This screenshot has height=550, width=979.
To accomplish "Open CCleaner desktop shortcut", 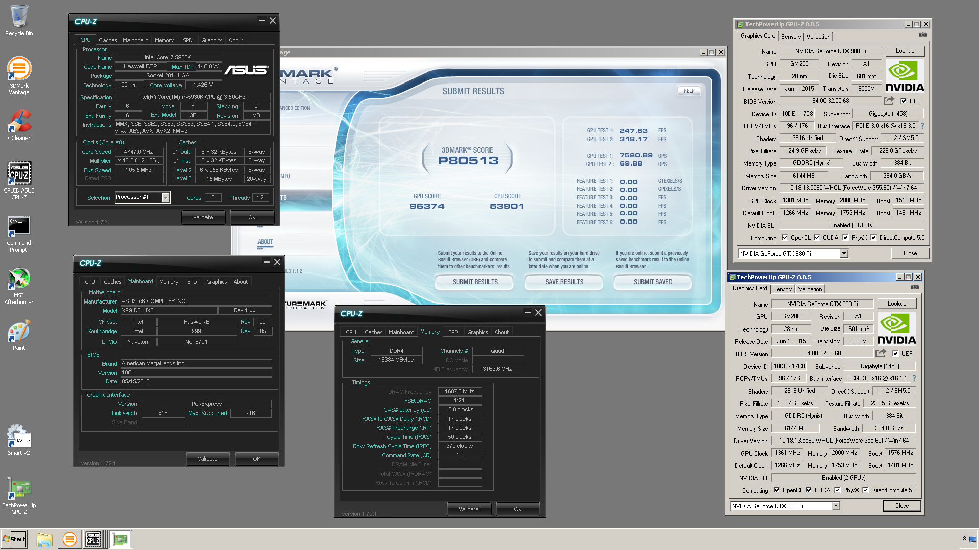I will pos(19,125).
